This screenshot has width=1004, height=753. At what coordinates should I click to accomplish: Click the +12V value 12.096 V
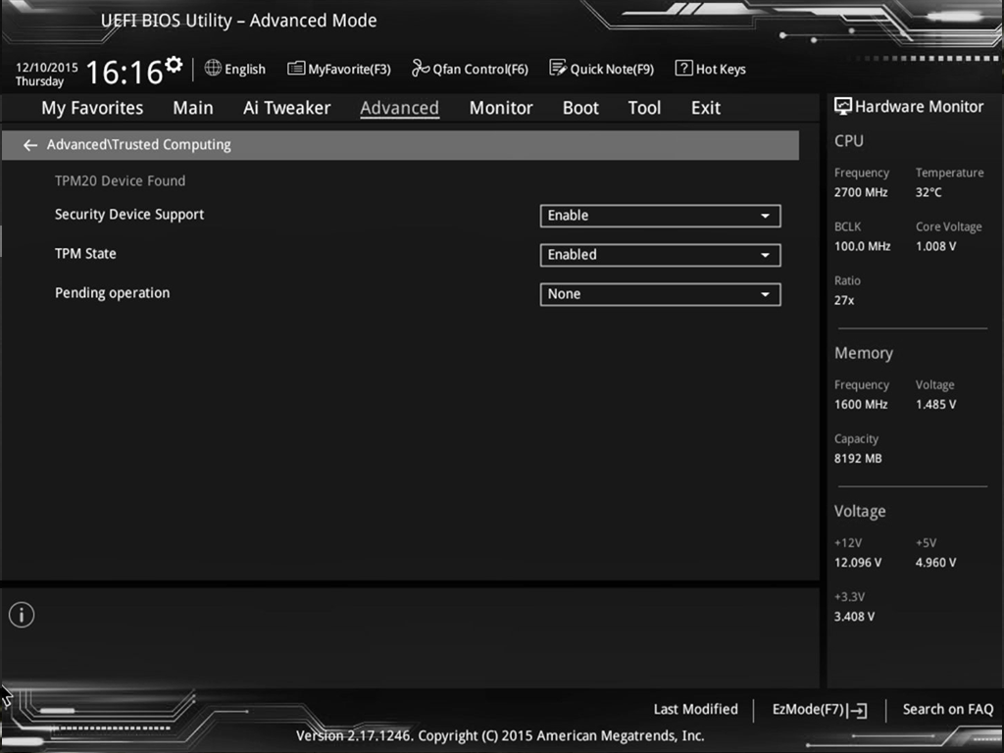(857, 563)
